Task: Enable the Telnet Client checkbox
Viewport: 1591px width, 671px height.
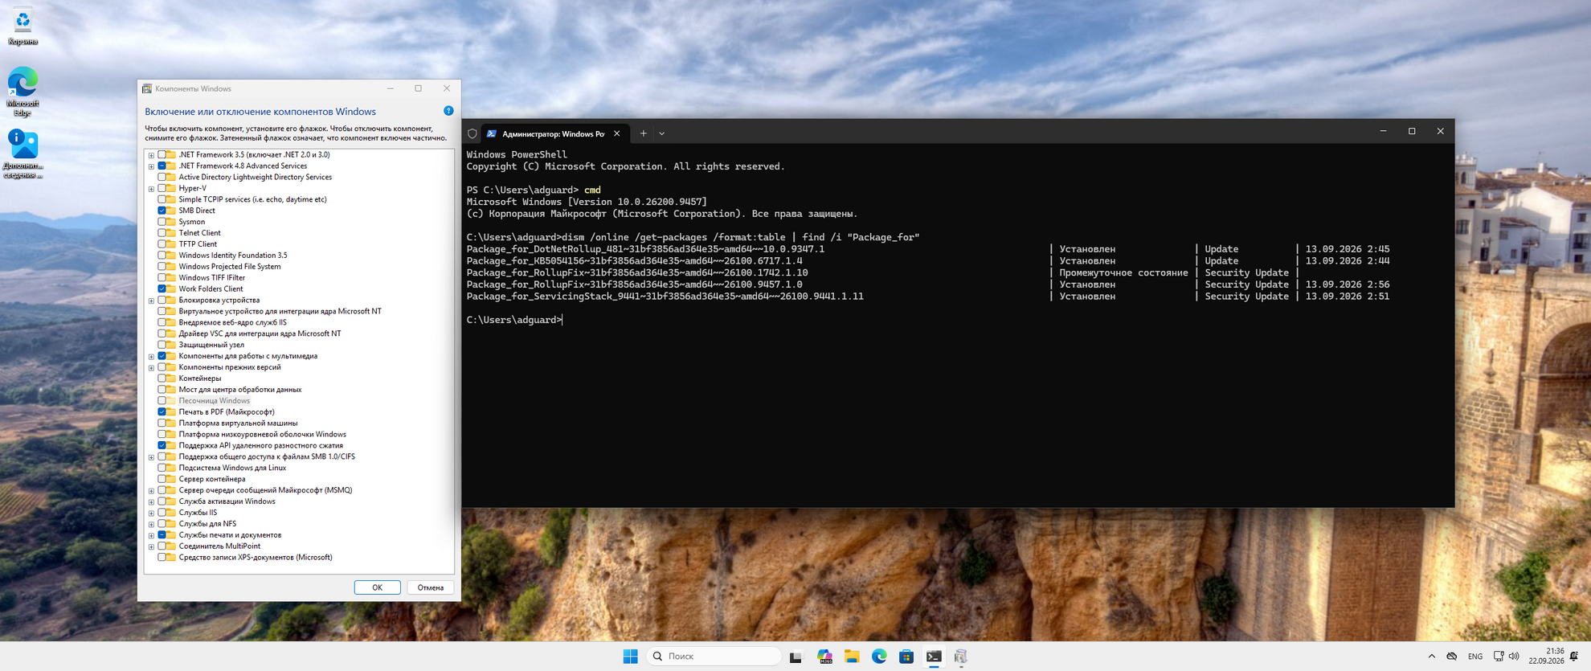Action: click(x=162, y=233)
